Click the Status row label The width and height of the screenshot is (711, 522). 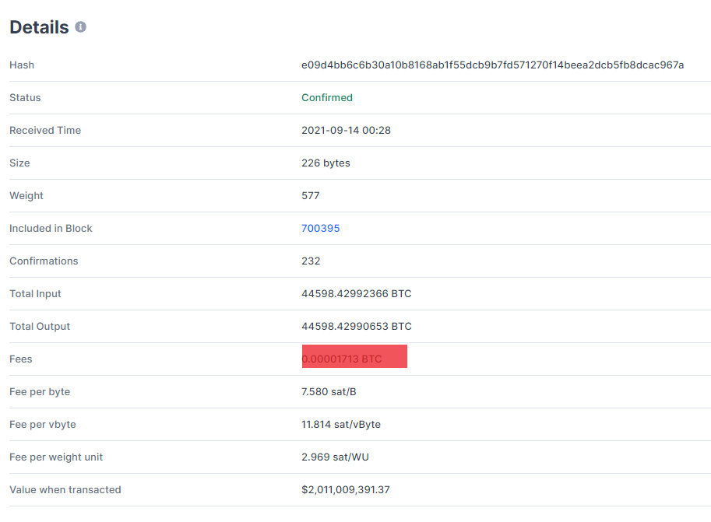[x=25, y=98]
